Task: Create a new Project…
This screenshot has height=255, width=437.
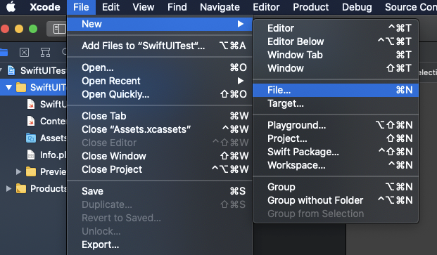Action: [336, 138]
